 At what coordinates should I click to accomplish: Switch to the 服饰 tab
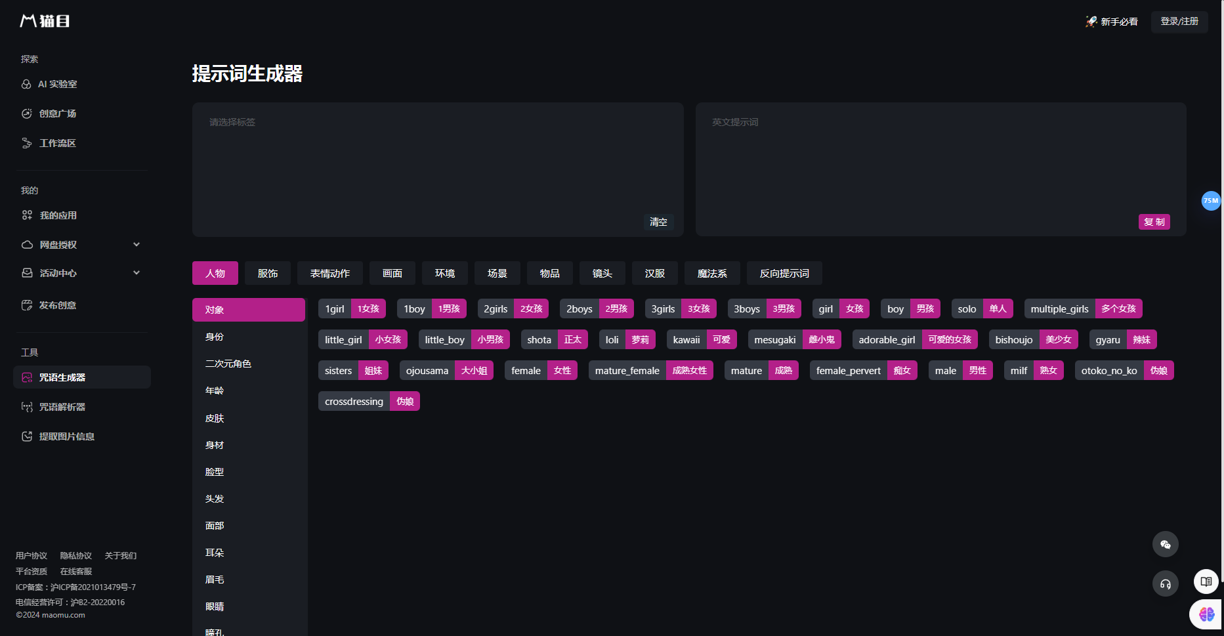tap(268, 273)
